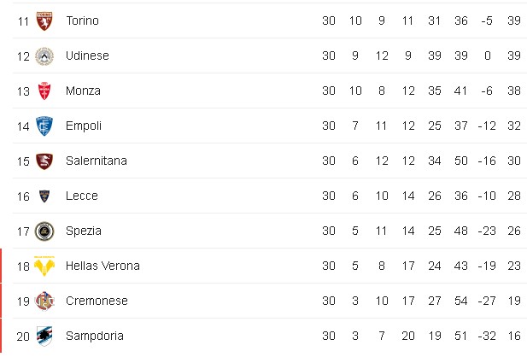Click Spezia's points total of 26

point(514,231)
